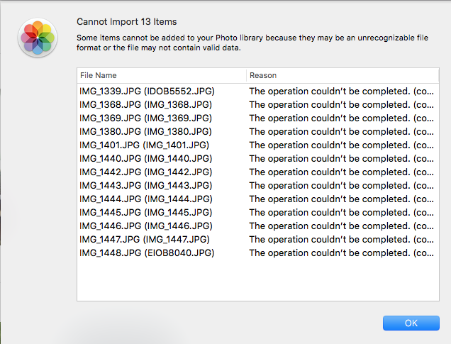Screen dimensions: 451x344
Task: Select the IMG_1369.JPG file row
Action: point(145,118)
